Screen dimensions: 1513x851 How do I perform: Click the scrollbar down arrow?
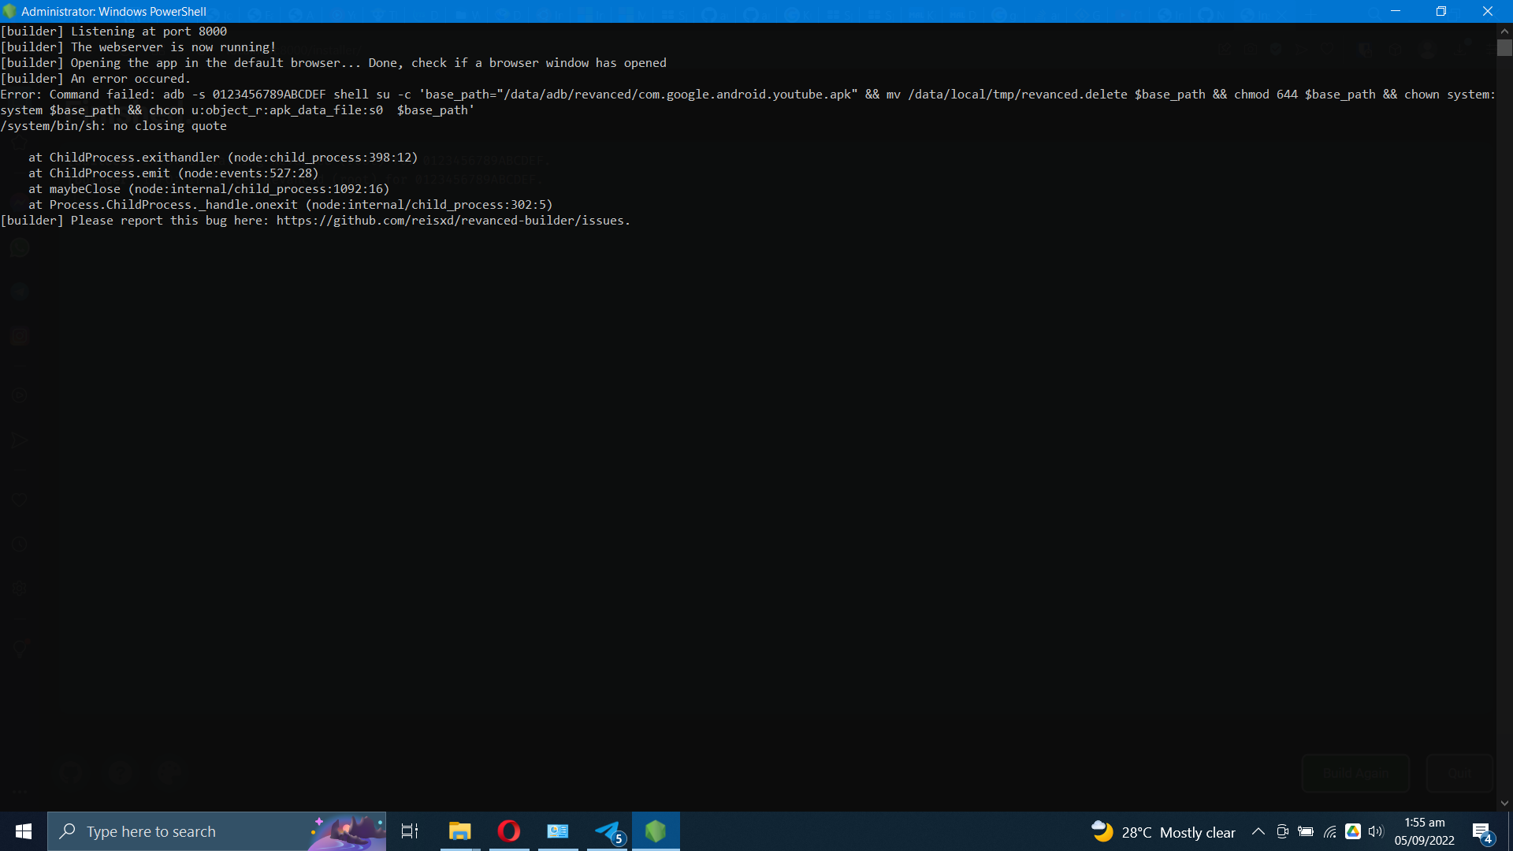(x=1504, y=805)
